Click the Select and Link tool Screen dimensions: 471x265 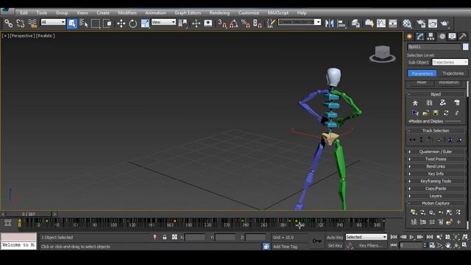[x=8, y=23]
